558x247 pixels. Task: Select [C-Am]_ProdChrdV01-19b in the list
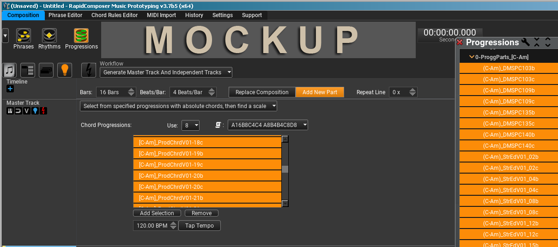pos(207,154)
